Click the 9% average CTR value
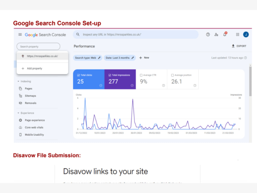The width and height of the screenshot is (257, 193). coord(144,82)
